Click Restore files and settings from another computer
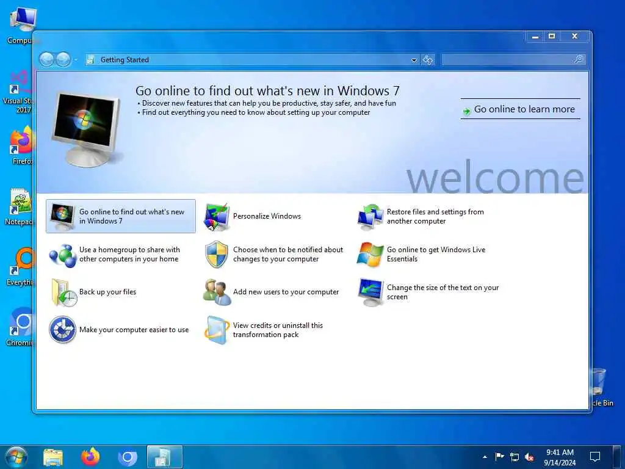The width and height of the screenshot is (625, 469). pyautogui.click(x=435, y=216)
